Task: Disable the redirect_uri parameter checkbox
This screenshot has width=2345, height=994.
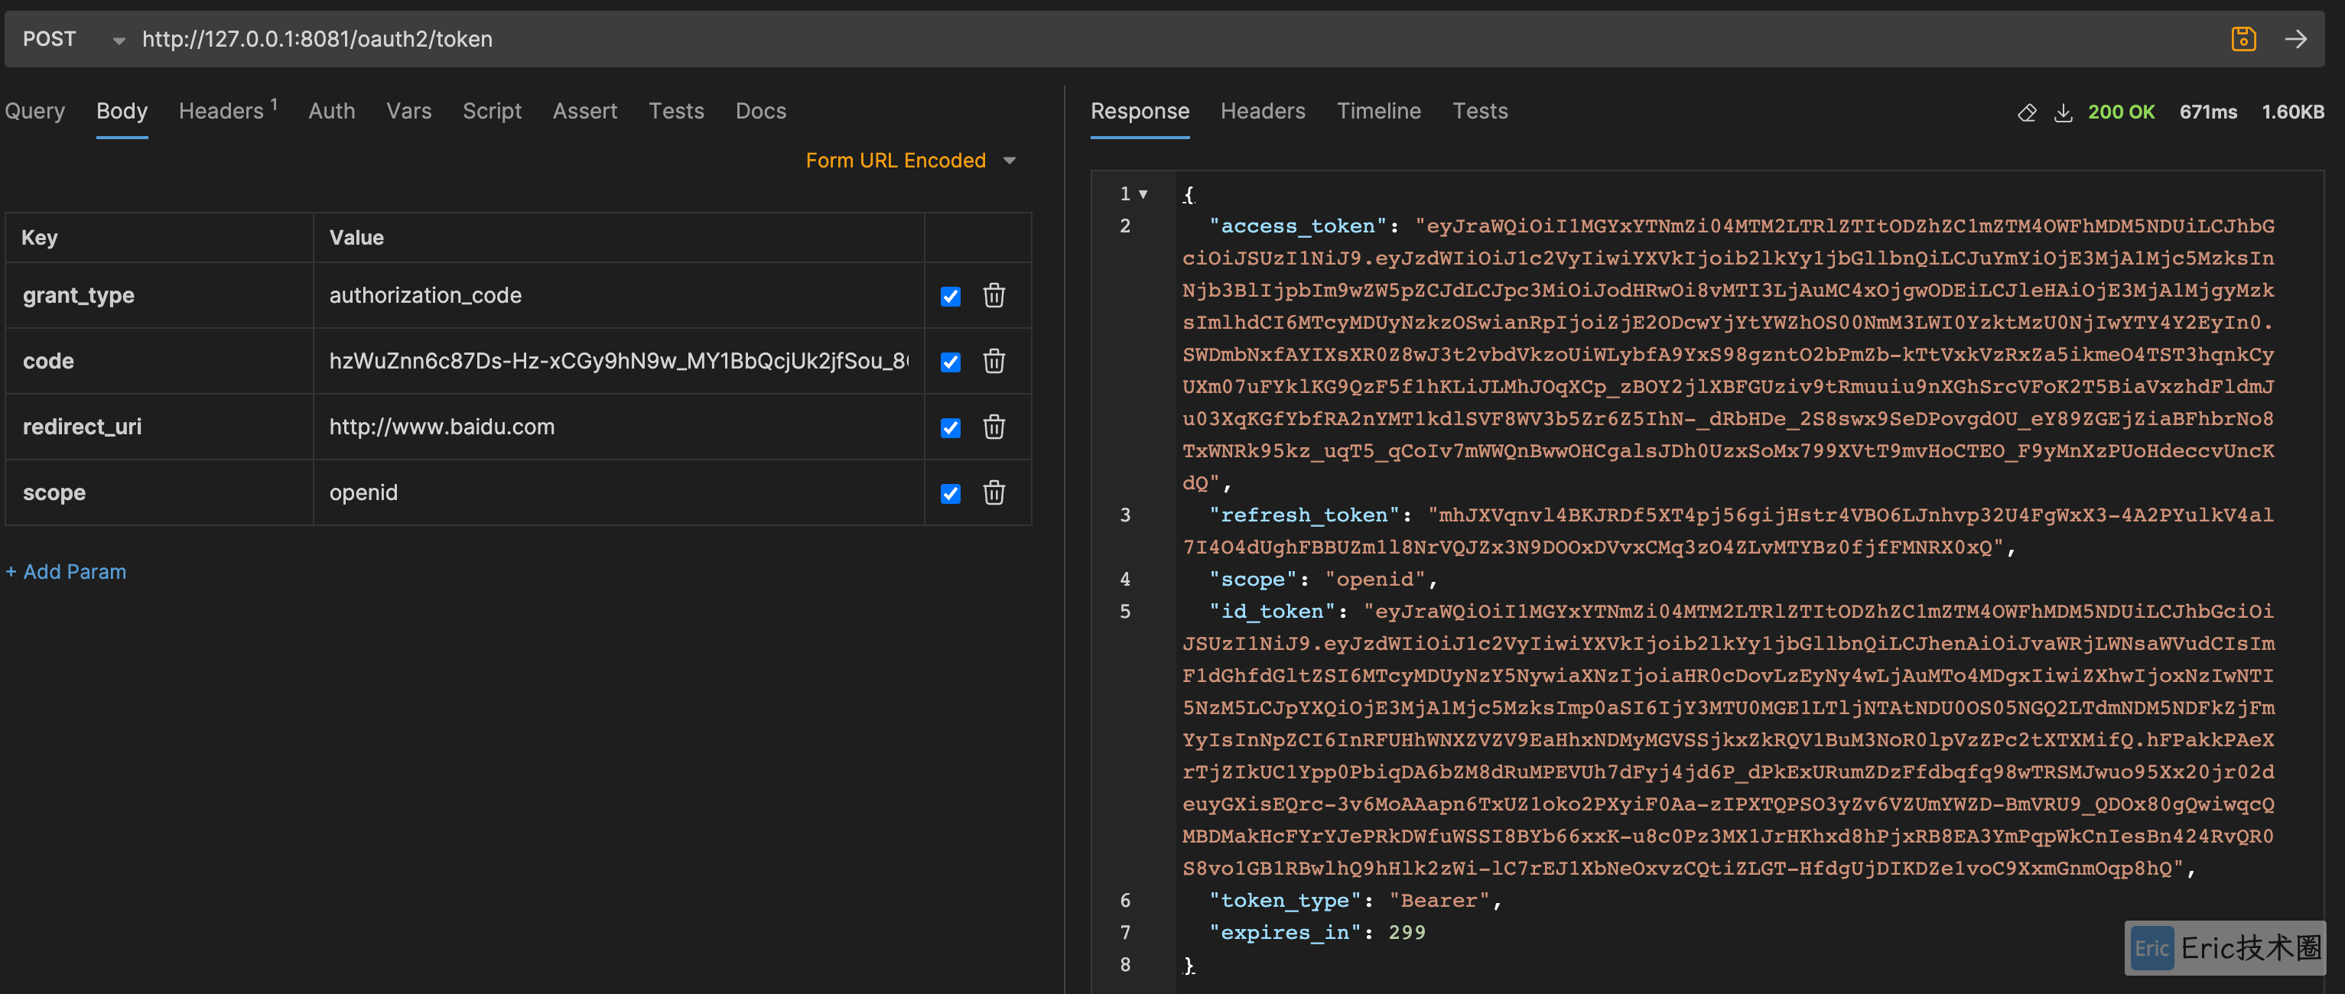Action: tap(951, 427)
